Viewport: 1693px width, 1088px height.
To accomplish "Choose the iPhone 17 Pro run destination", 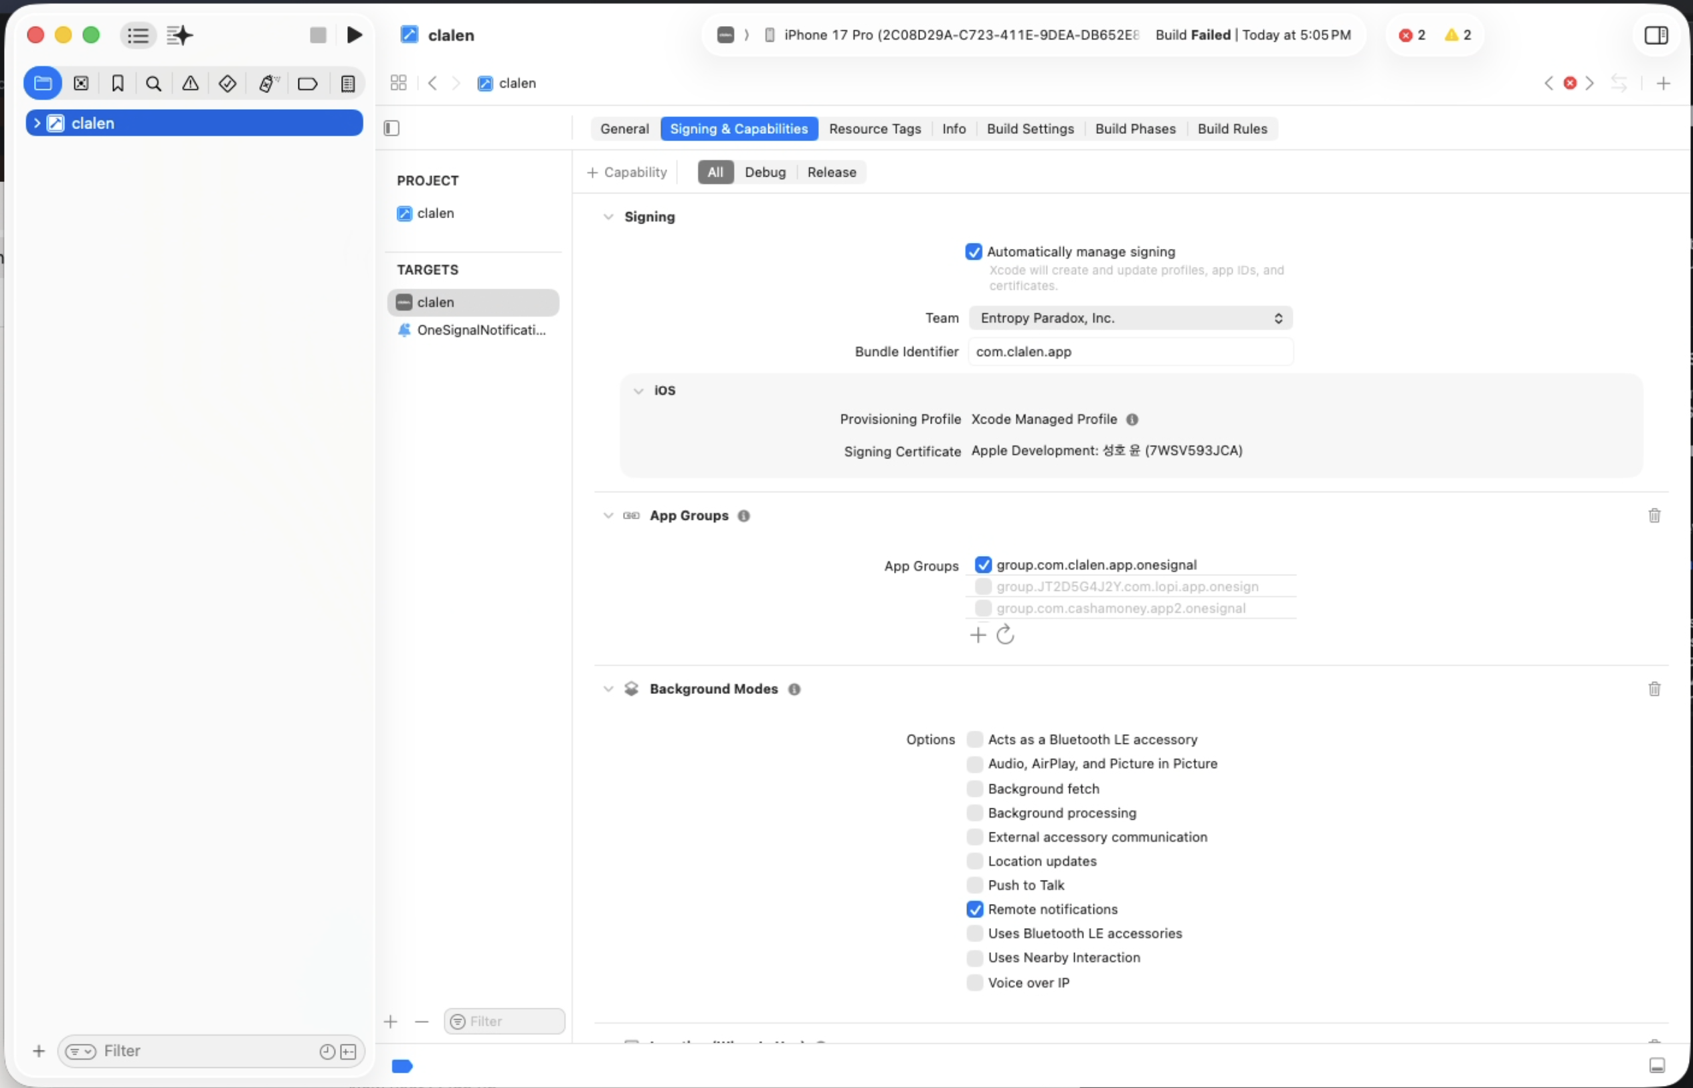I will [952, 35].
